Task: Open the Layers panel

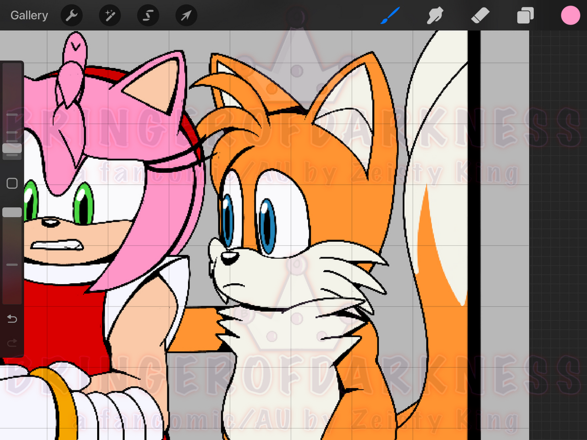Action: pyautogui.click(x=525, y=16)
